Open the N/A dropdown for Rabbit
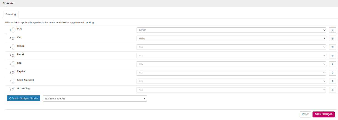Viewport: 338px width, 120px height. (x=231, y=47)
